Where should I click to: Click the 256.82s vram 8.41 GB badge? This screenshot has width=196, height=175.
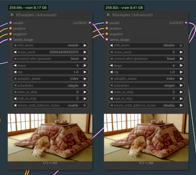click(124, 7)
